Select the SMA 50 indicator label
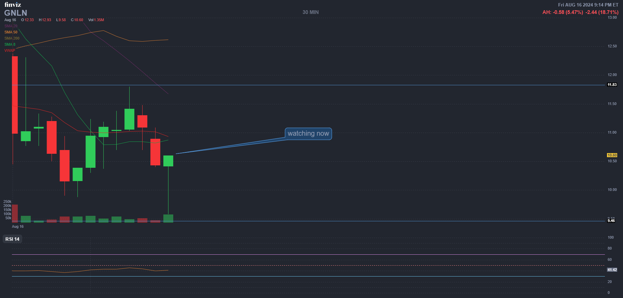The image size is (623, 298). click(x=11, y=32)
